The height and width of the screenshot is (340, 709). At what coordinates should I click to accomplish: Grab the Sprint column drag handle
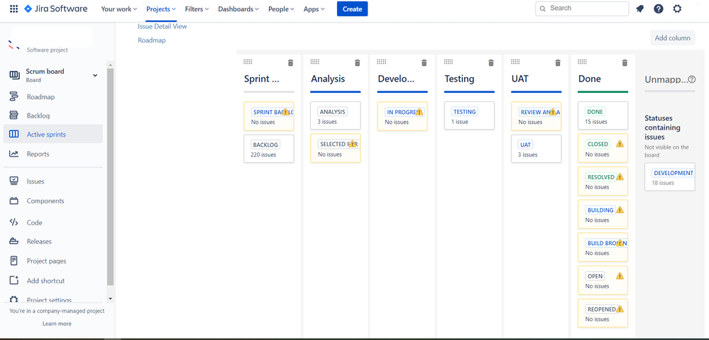tap(248, 62)
